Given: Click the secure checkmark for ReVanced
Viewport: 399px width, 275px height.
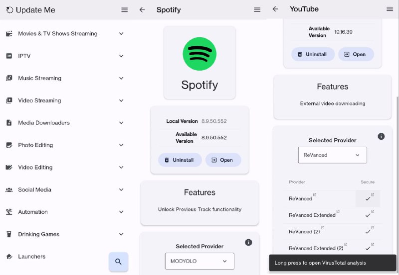Looking at the screenshot, I should [x=368, y=198].
